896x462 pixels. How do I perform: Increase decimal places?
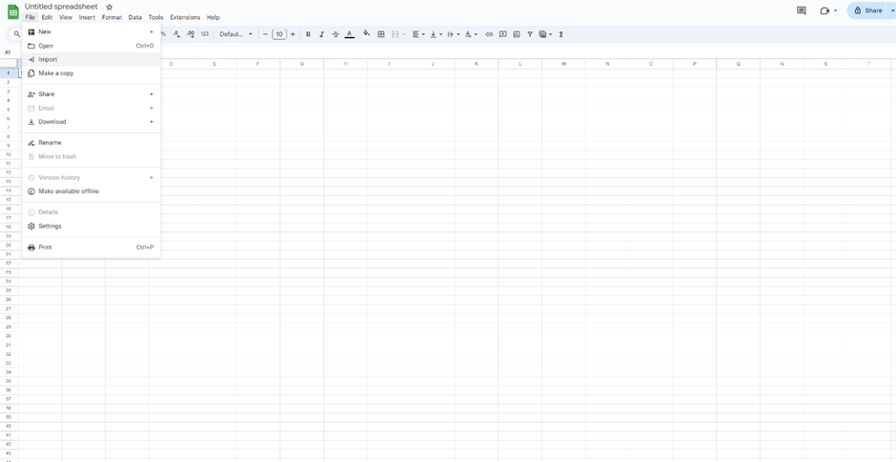tap(191, 34)
